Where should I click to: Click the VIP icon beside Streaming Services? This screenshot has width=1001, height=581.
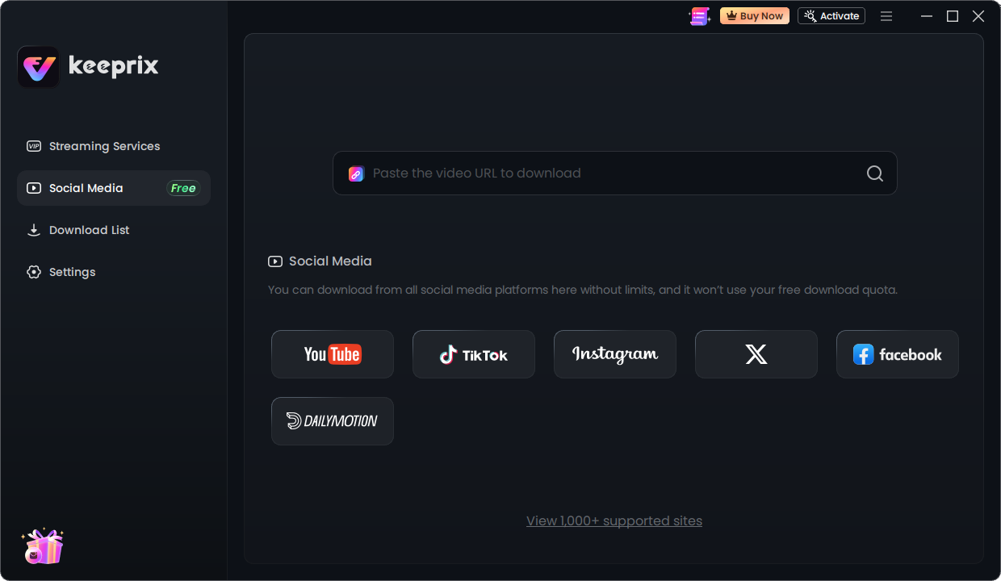[x=34, y=146]
